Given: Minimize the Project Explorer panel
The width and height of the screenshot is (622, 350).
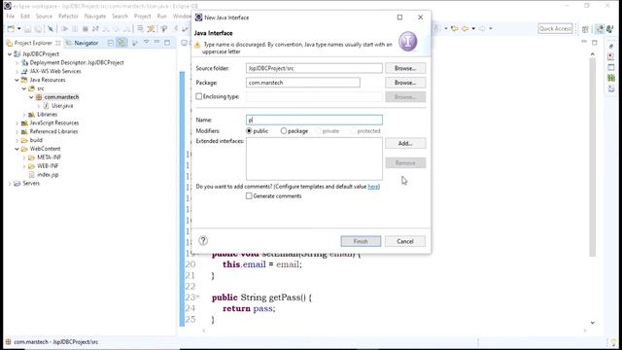Looking at the screenshot, I should 157,42.
